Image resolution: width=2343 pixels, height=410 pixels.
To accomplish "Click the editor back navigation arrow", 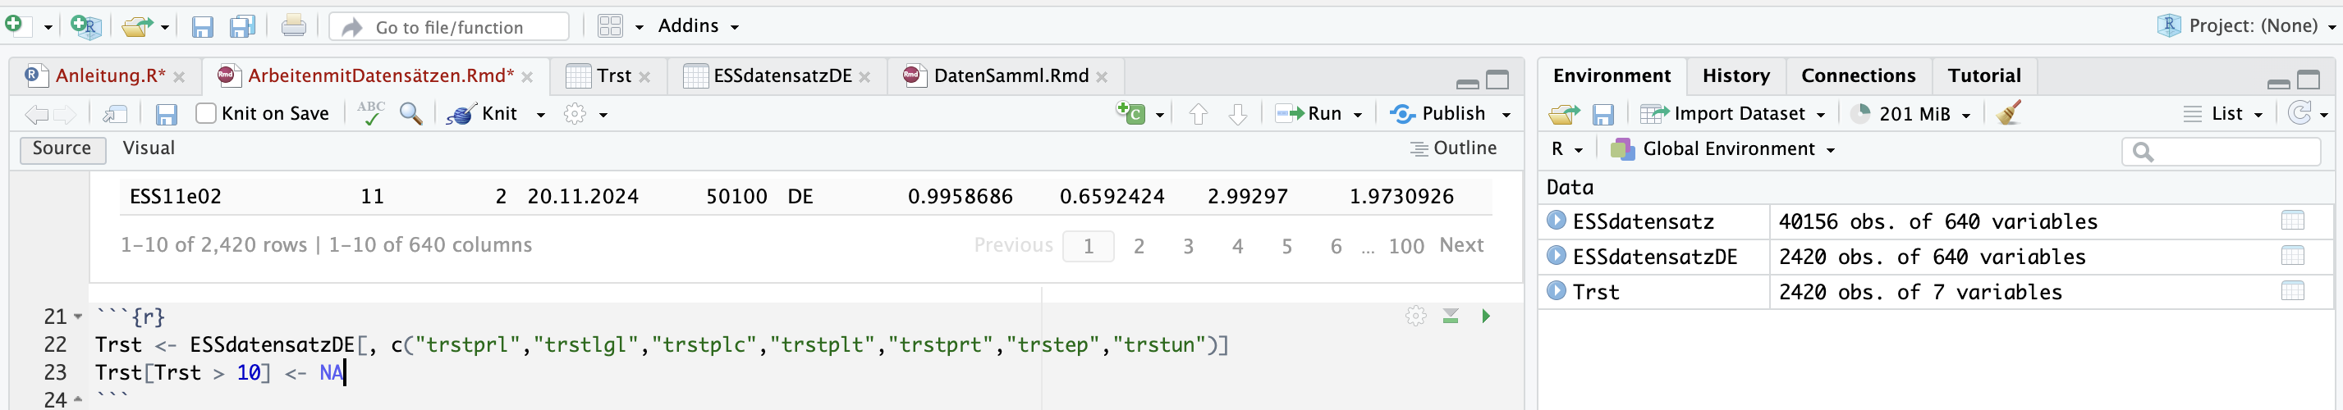I will coord(36,115).
